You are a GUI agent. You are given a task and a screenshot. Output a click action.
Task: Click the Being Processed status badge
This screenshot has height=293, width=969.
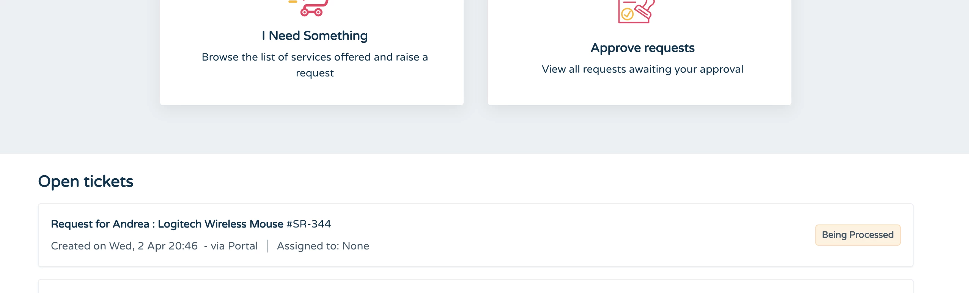(x=857, y=235)
